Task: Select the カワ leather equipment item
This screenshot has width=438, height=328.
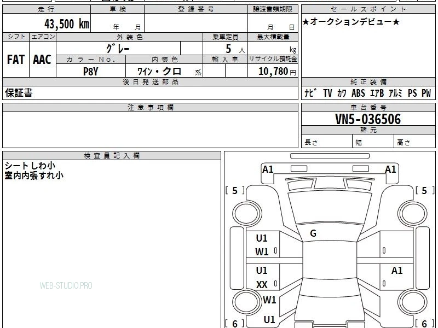Action: [x=342, y=93]
